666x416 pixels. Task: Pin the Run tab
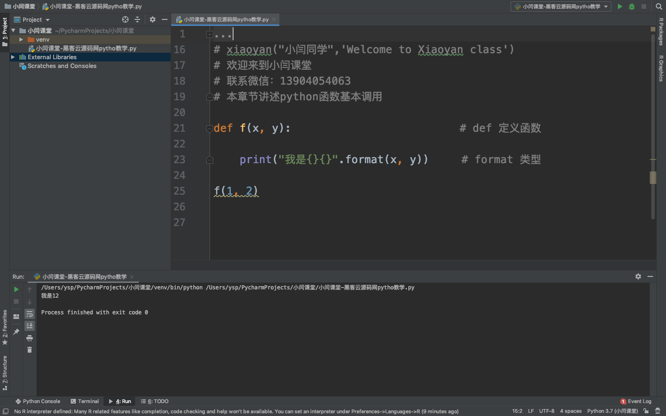pyautogui.click(x=16, y=331)
